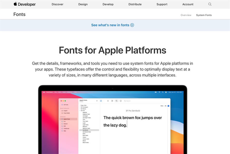
Task: Click the play icon beside new in fonts
Action: (132, 25)
